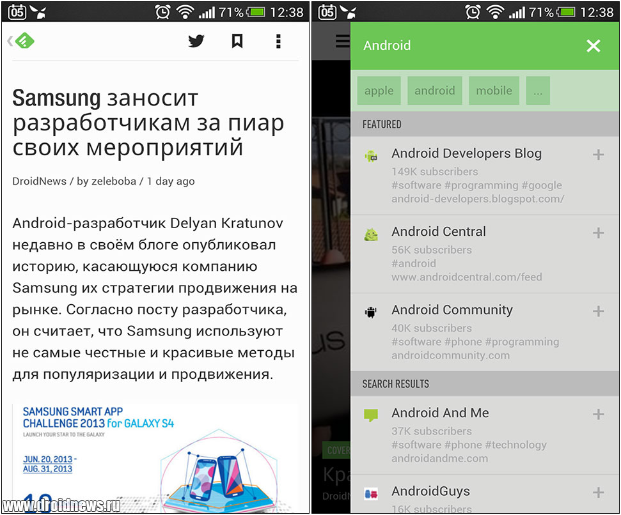Select the mobile topic tag
This screenshot has width=621, height=515.
click(494, 91)
